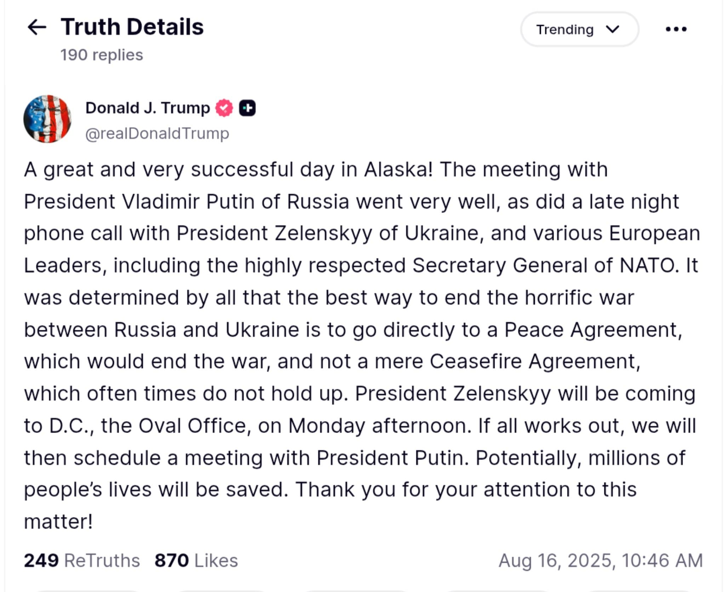Navigate back using the left arrow icon

[x=36, y=27]
